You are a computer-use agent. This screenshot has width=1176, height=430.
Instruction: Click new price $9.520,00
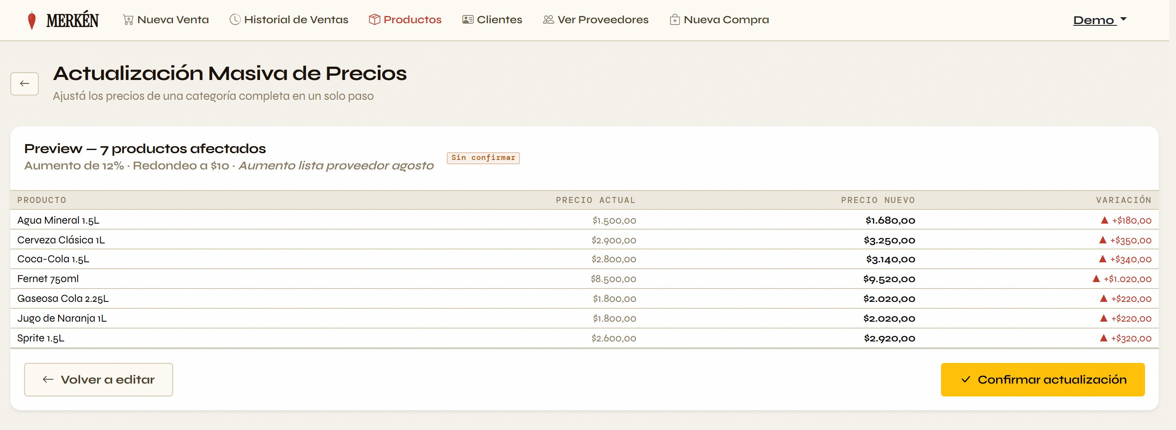point(889,279)
